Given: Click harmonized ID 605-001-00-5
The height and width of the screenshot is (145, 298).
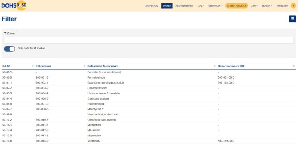Looking at the screenshot, I should (x=226, y=77).
